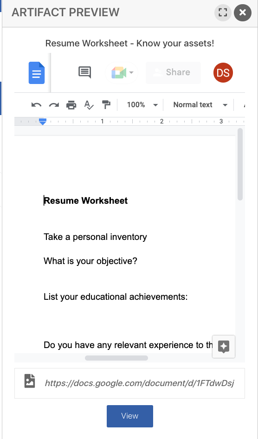Run spelling and grammar check icon
This screenshot has height=439, width=258.
(89, 105)
